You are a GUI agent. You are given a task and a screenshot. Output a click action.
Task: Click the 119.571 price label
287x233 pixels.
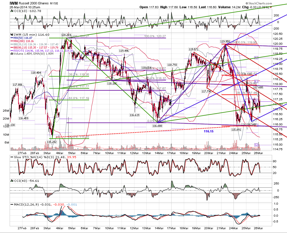click(x=193, y=49)
